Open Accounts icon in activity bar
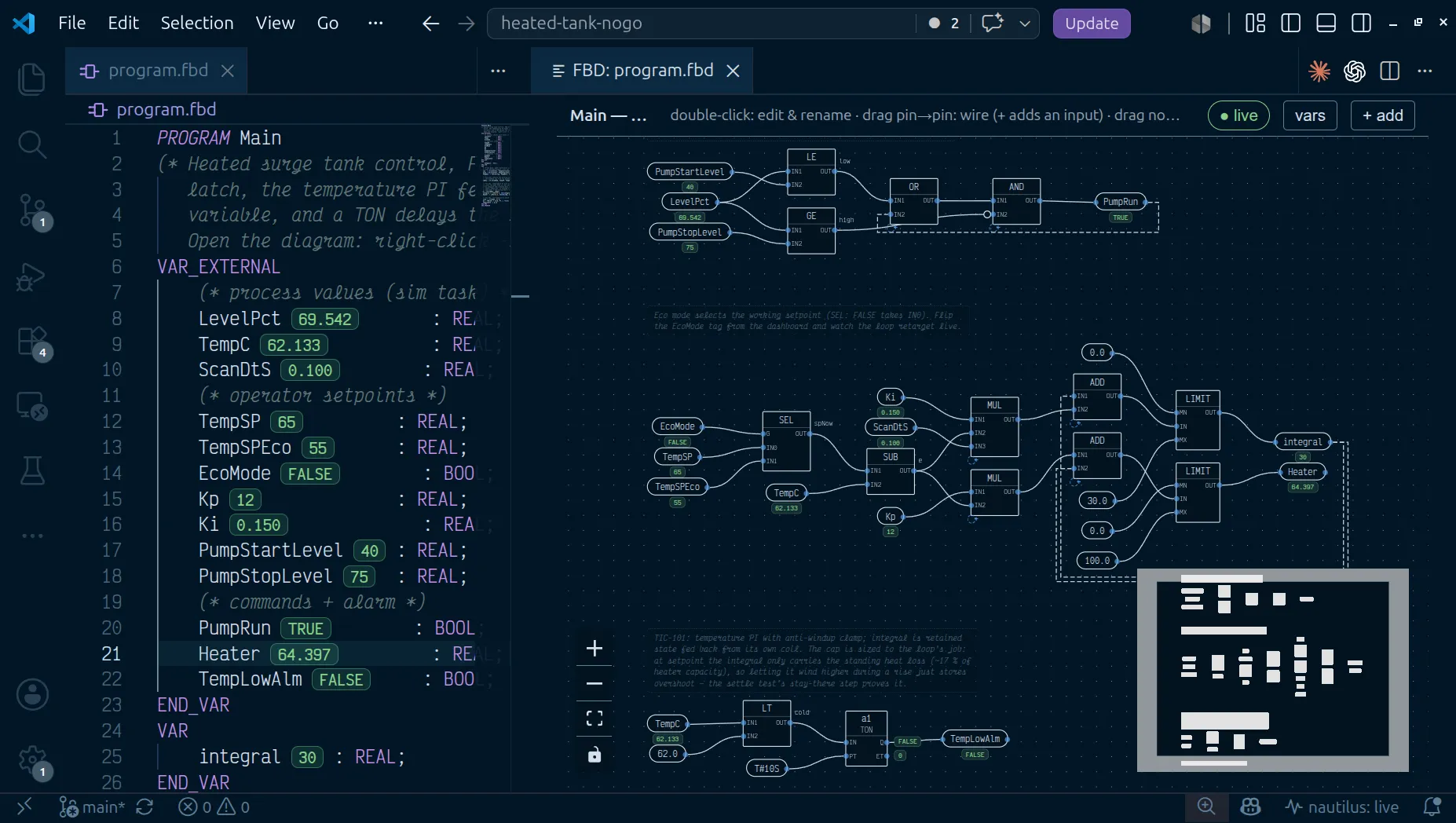Screen dimensions: 1456x823 tap(32, 695)
